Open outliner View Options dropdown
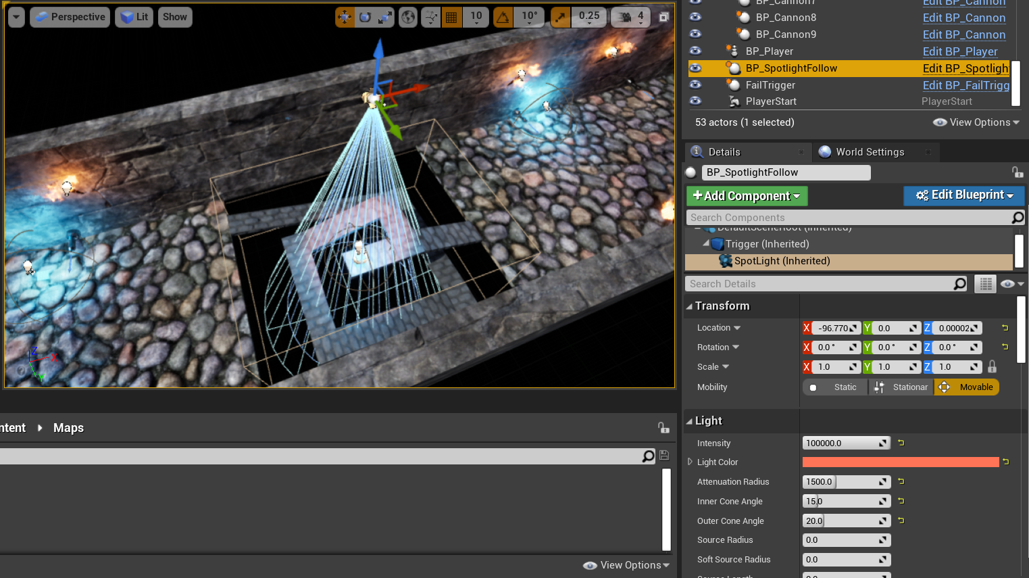This screenshot has width=1029, height=578. (976, 122)
